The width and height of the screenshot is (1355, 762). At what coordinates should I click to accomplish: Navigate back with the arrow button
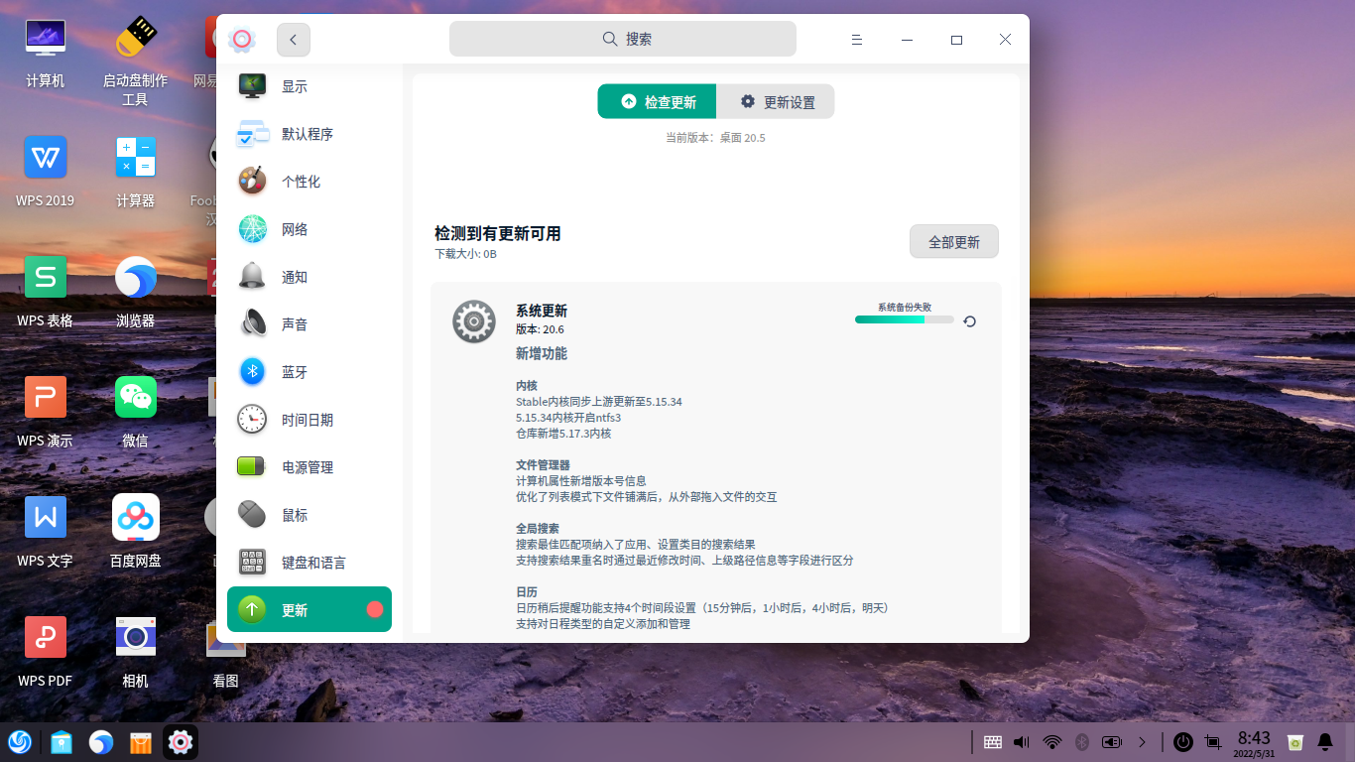(x=292, y=39)
